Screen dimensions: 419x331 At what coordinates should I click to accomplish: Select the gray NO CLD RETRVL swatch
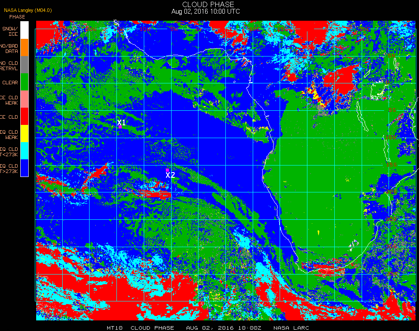coord(24,65)
